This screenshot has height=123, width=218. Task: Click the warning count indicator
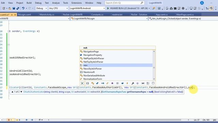click(x=18, y=120)
